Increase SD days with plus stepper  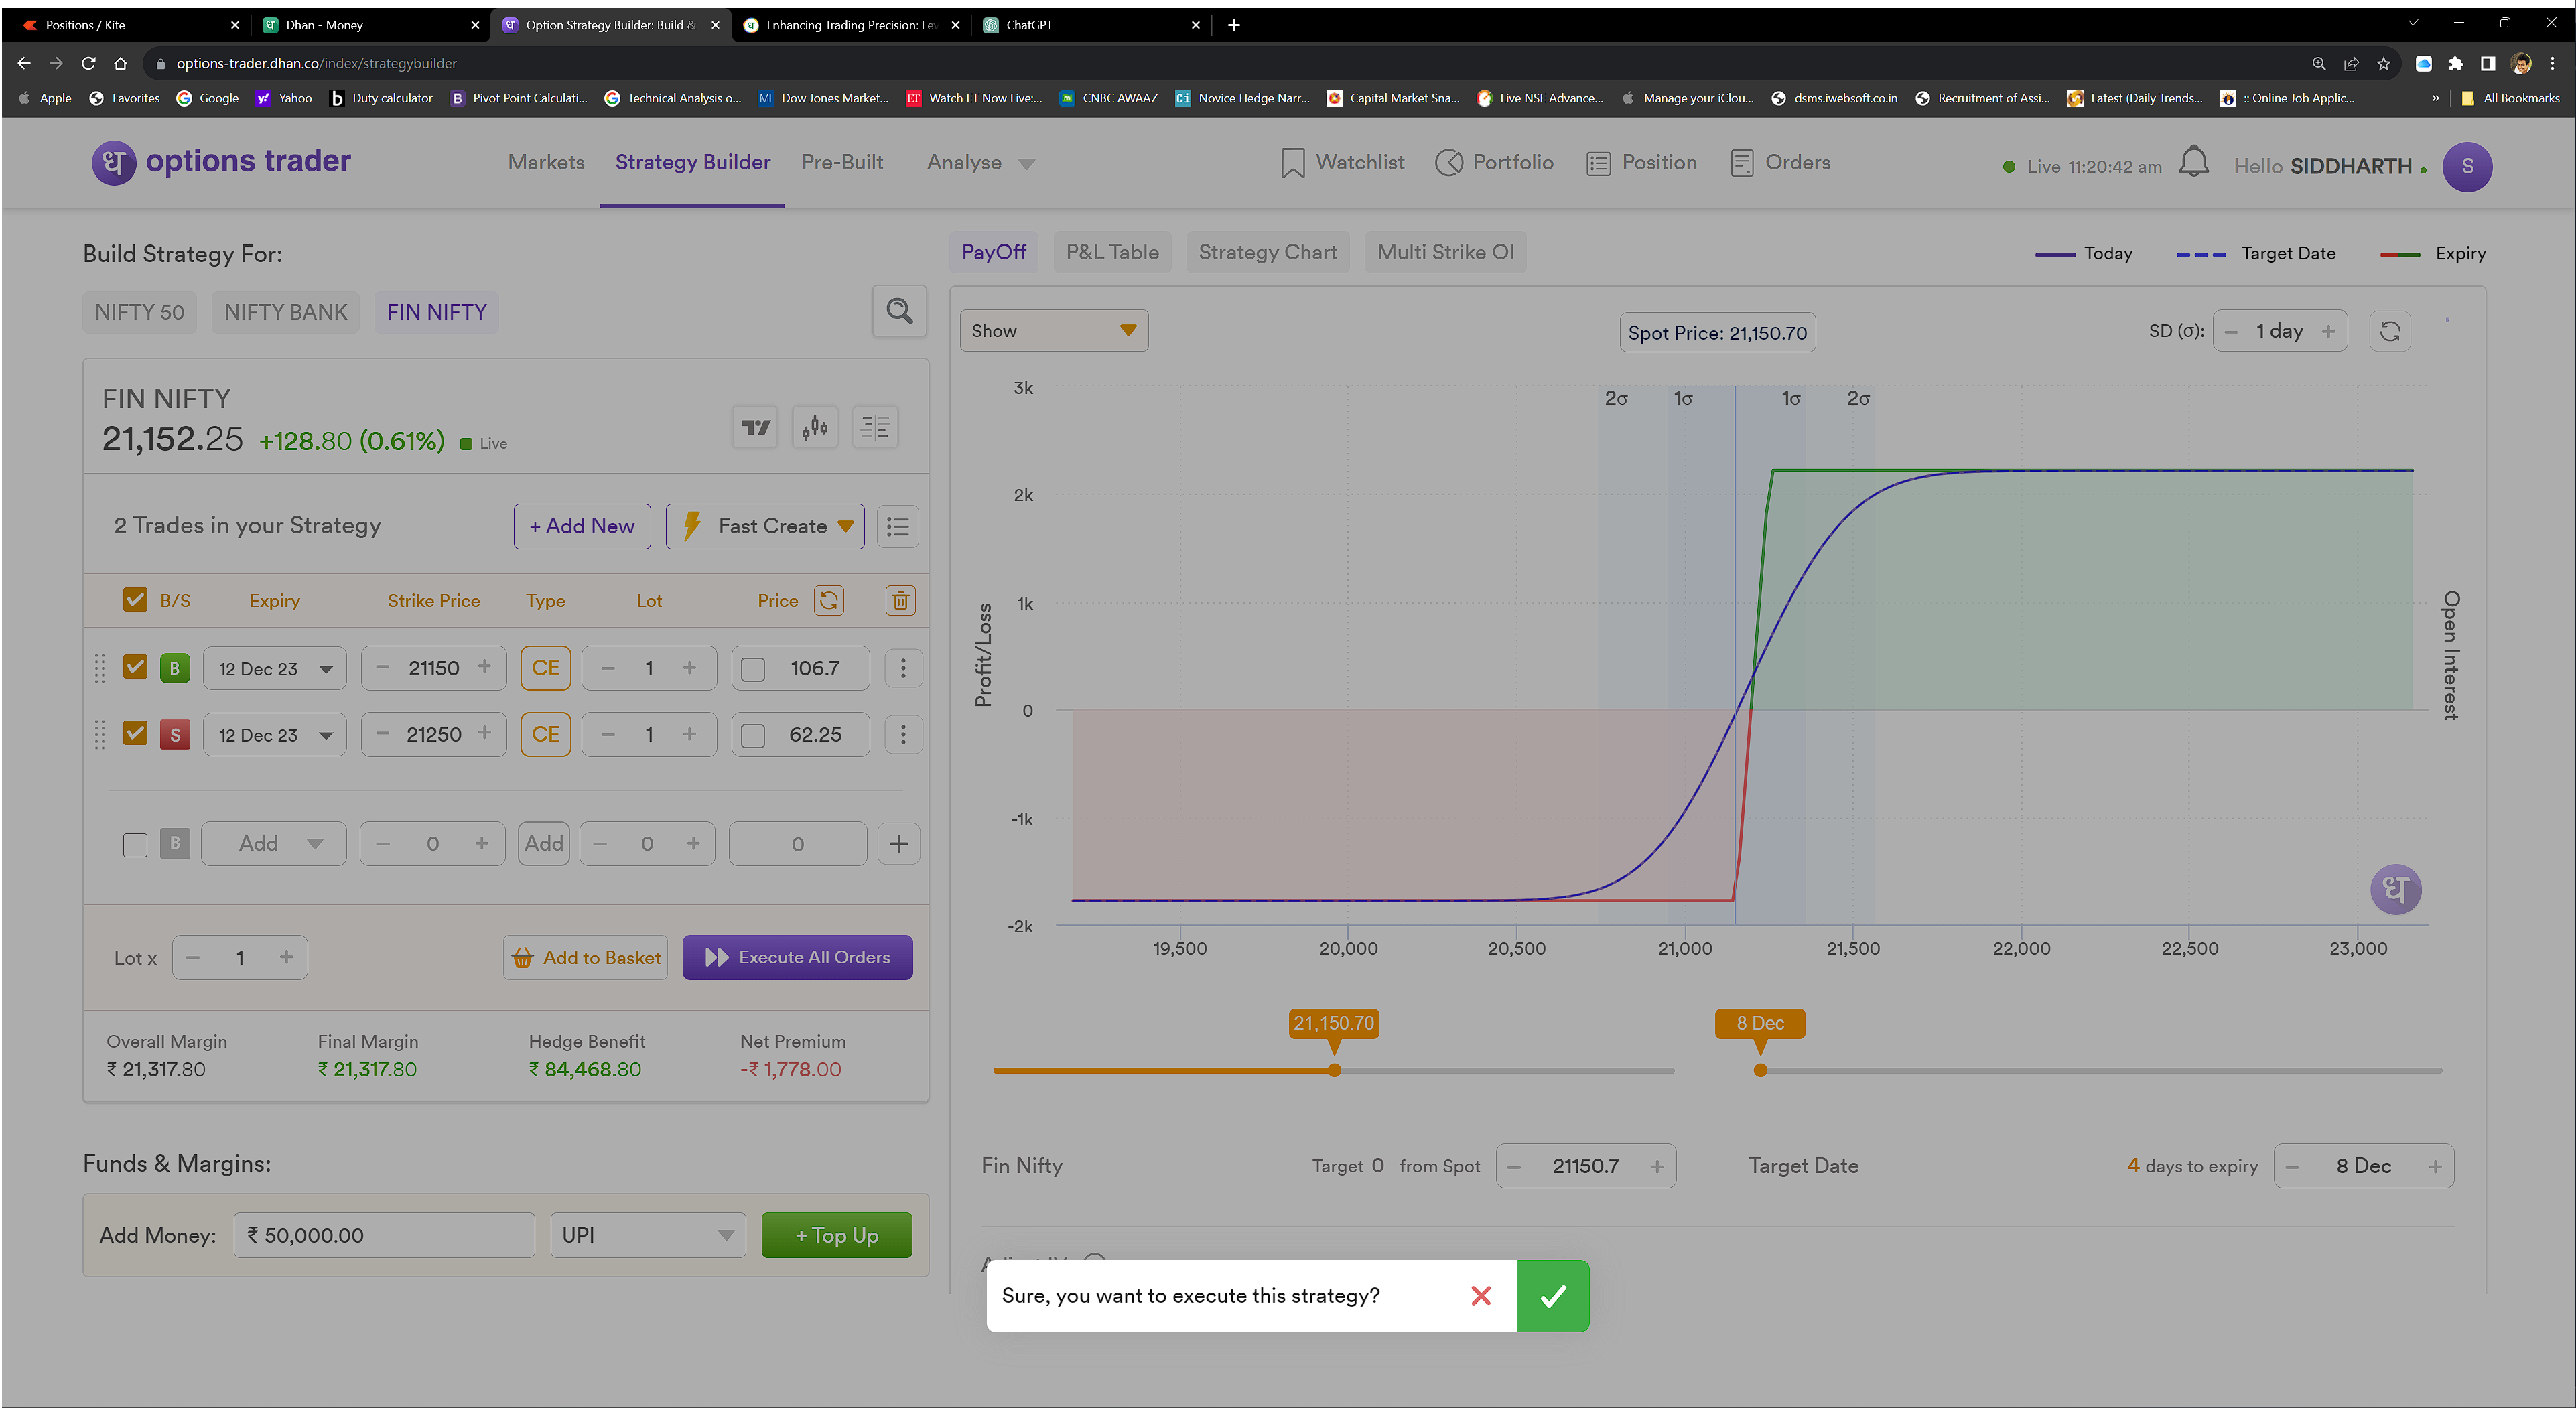coord(2328,331)
